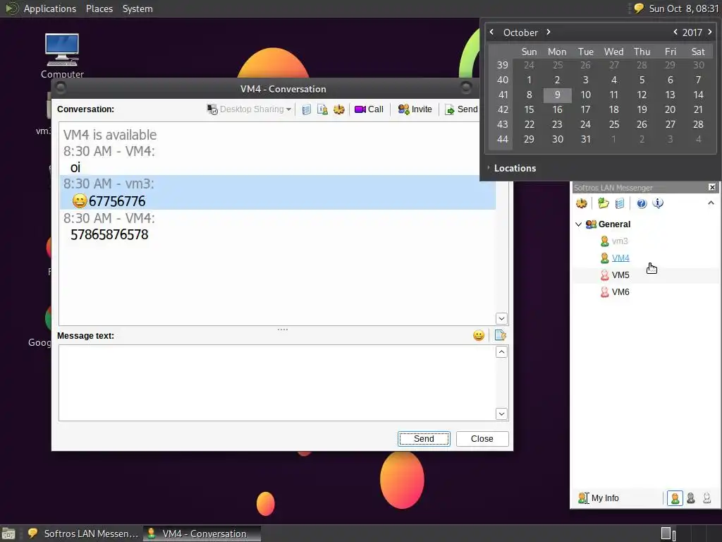Open received files folder icon in Messenger panel
The width and height of the screenshot is (722, 542).
(x=604, y=203)
